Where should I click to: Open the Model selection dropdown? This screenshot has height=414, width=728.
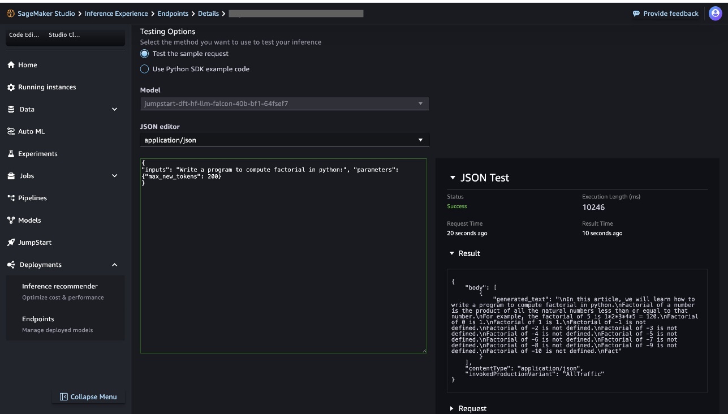click(285, 103)
